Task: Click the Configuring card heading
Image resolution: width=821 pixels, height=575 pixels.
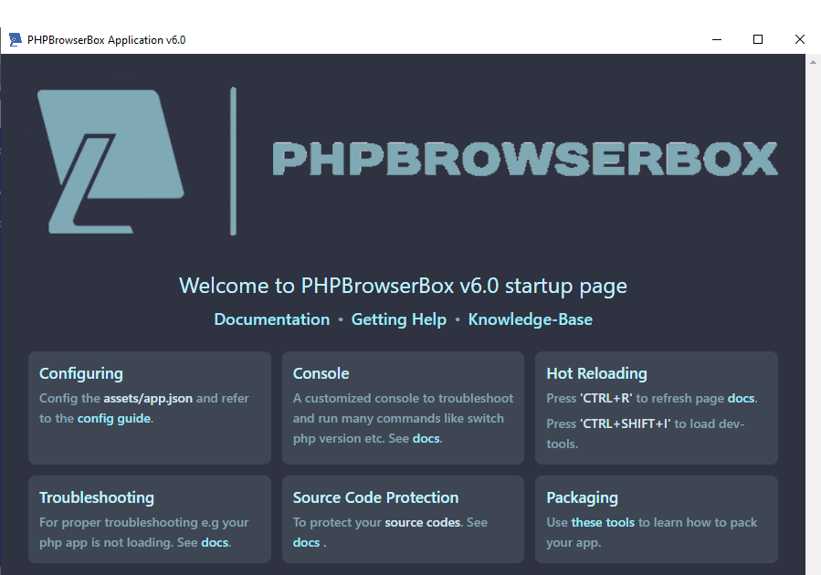Action: tap(81, 373)
